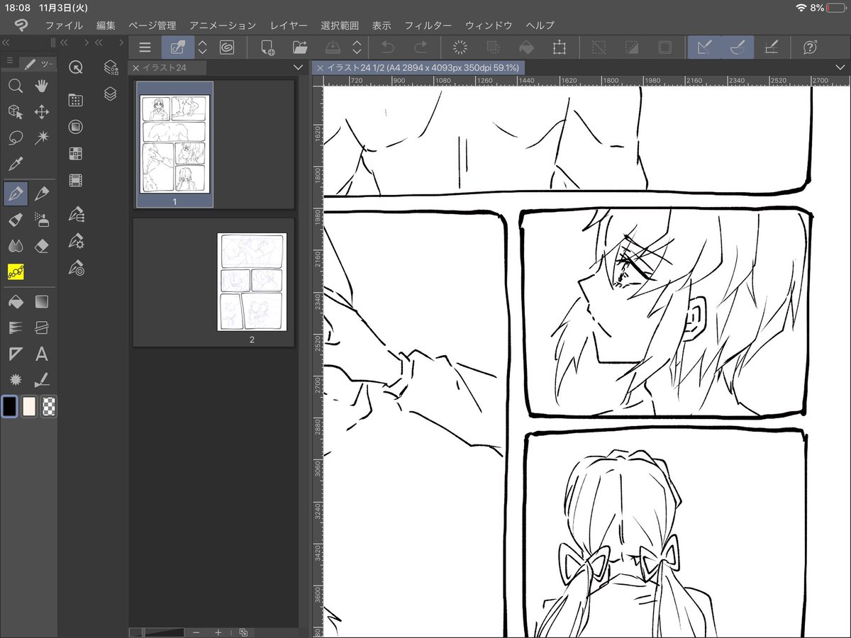
Task: Select the Frame border tool
Action: [42, 328]
